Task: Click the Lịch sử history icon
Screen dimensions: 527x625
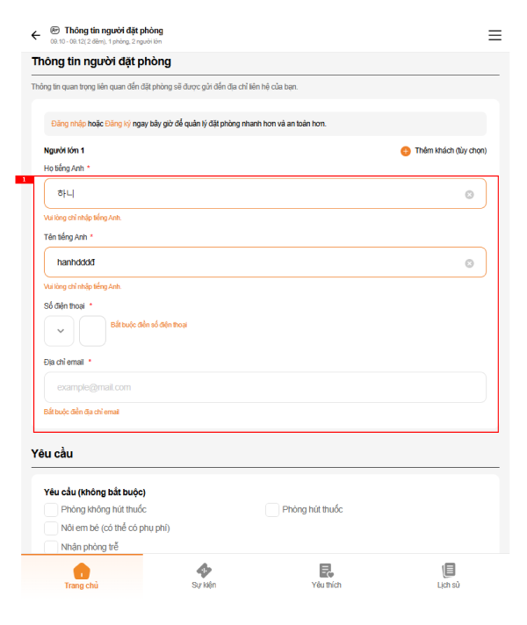Action: (x=449, y=571)
